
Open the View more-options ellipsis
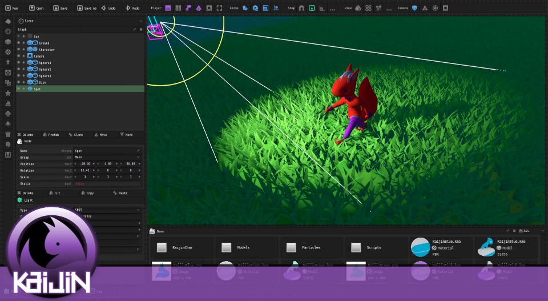coord(389,9)
